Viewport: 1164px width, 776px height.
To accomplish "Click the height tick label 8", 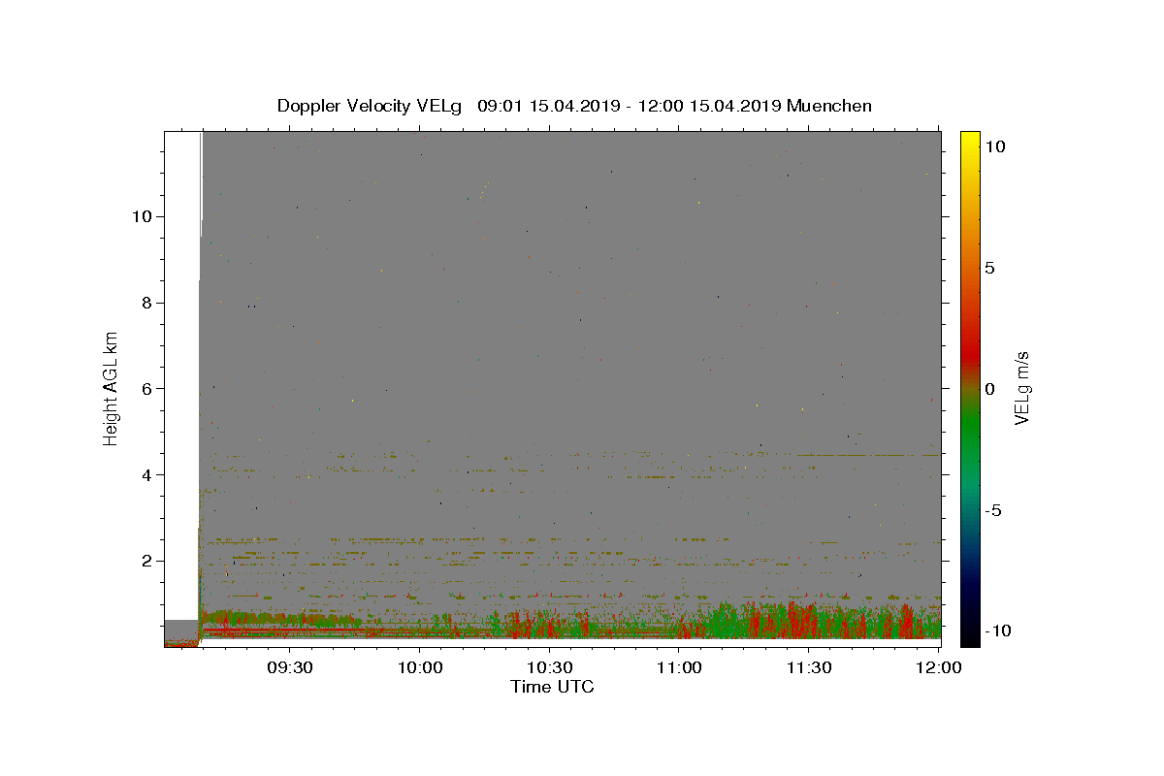I will 148,302.
